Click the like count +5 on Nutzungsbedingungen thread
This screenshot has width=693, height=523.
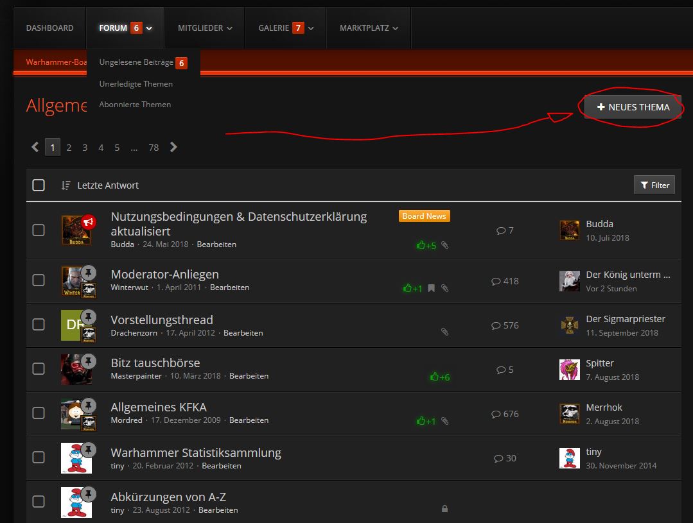(x=426, y=245)
